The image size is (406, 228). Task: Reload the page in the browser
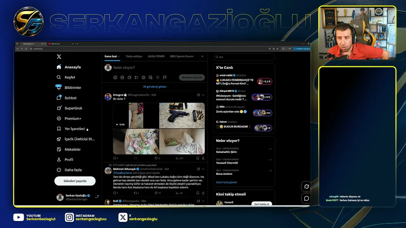point(26,49)
